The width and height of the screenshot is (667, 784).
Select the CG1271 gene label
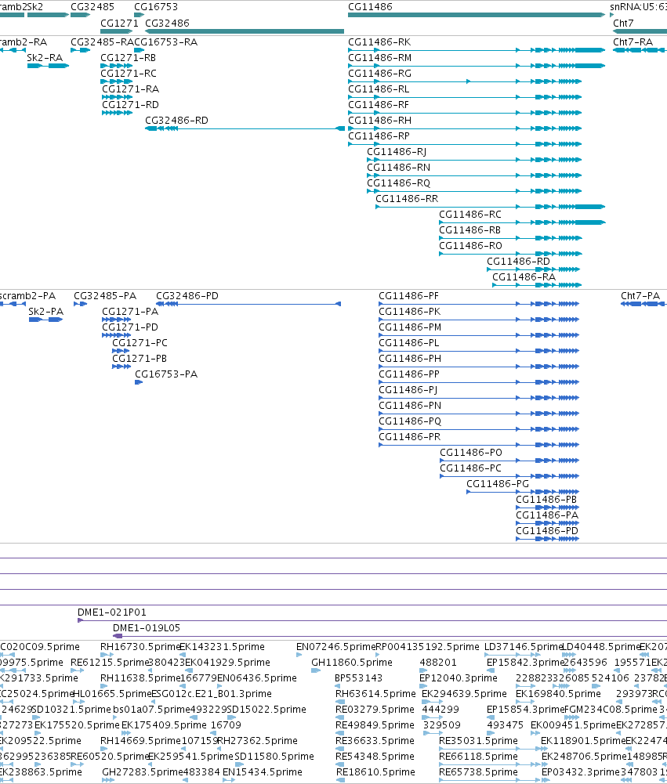119,23
